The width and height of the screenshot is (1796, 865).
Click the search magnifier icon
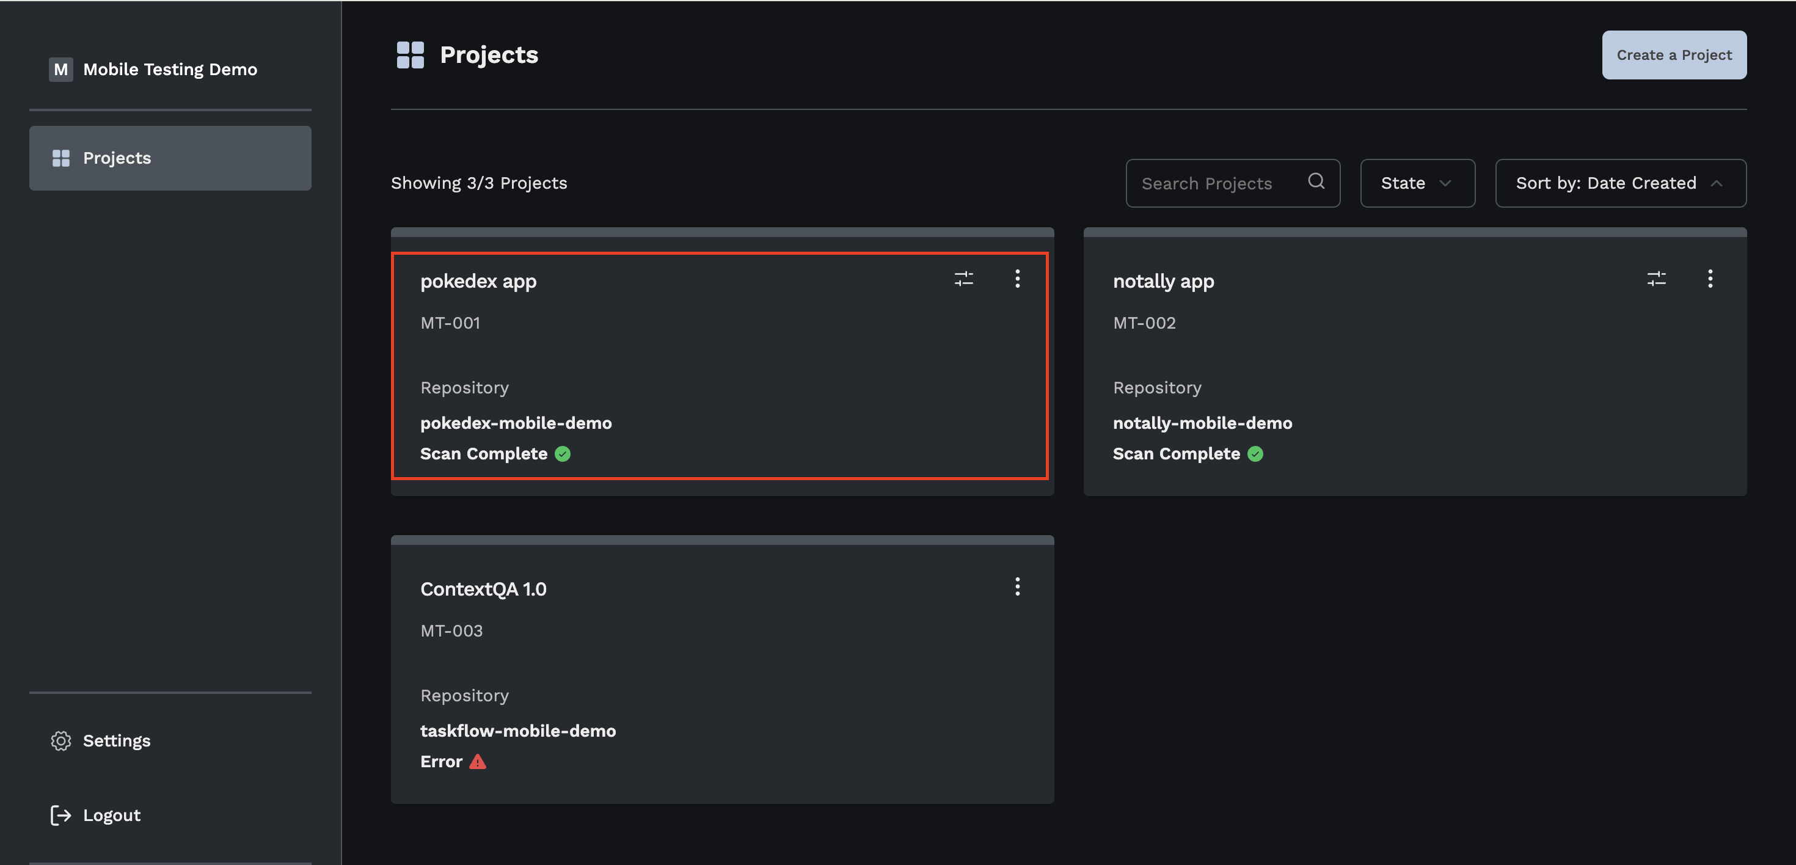tap(1316, 181)
